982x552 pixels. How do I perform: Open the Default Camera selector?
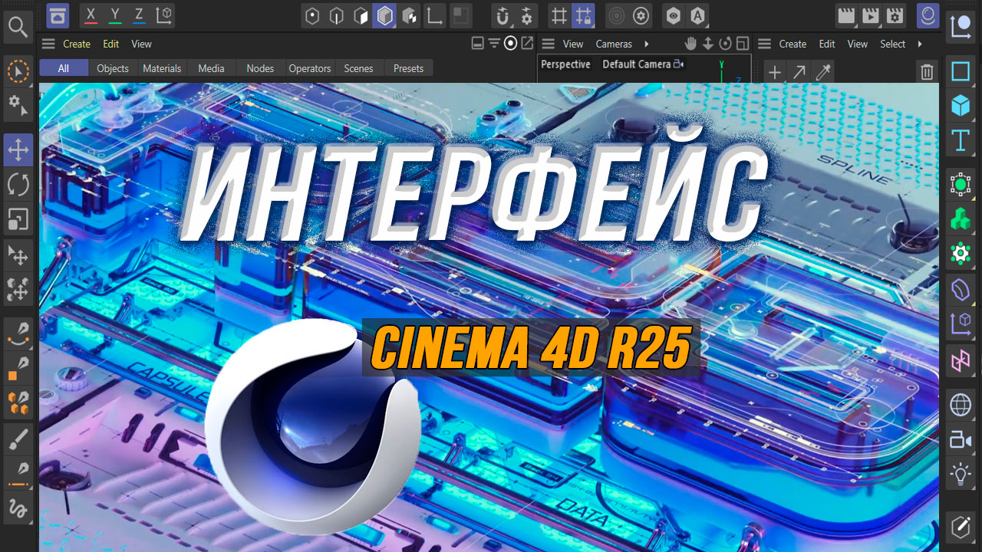point(643,64)
